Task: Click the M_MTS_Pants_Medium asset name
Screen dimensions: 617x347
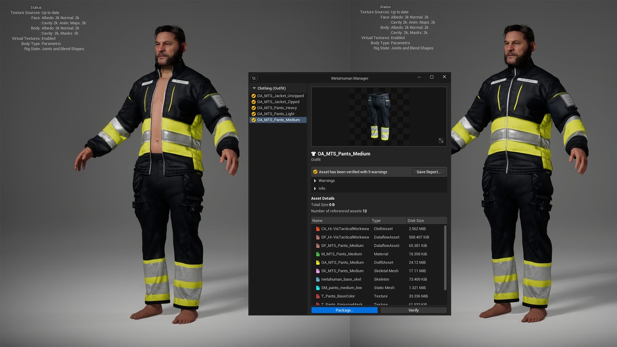Action: coord(342,254)
